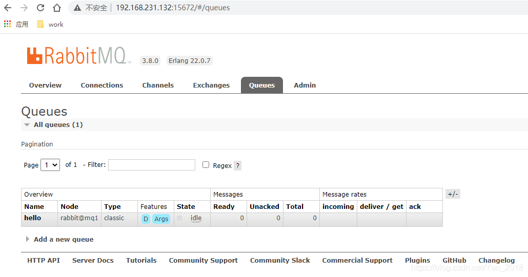
Task: Click the D durable feature badge
Action: click(146, 219)
